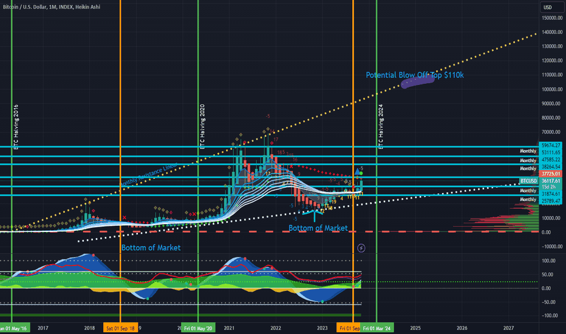Click the purple lightning bolt event icon
The height and width of the screenshot is (334, 566).
tap(361, 248)
